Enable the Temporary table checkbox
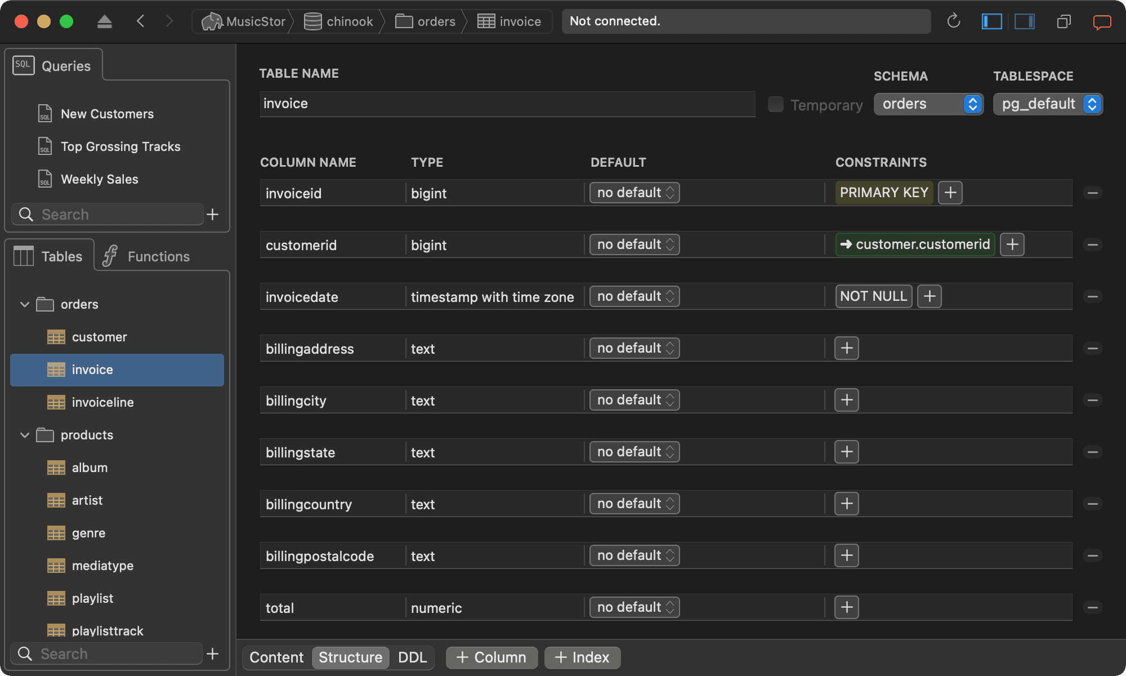The image size is (1126, 676). [x=775, y=104]
